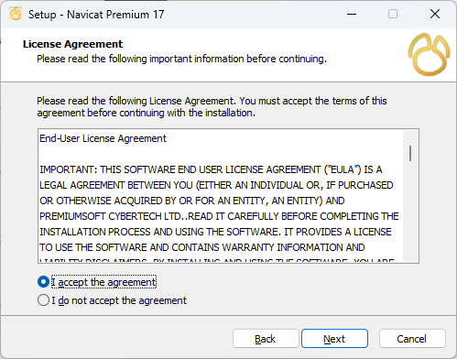Viewport: 457px width, 359px height.
Task: Click the "PREMIUMSOFT CYBERTECH LTD" line in the license
Action: click(219, 216)
